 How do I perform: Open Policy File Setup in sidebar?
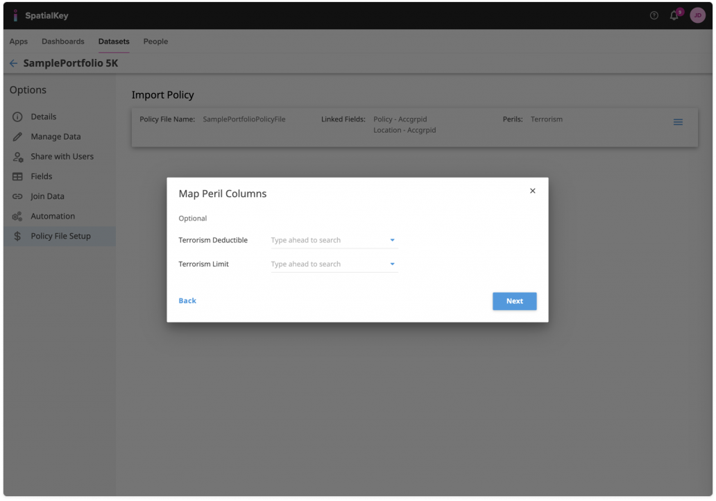pos(60,236)
